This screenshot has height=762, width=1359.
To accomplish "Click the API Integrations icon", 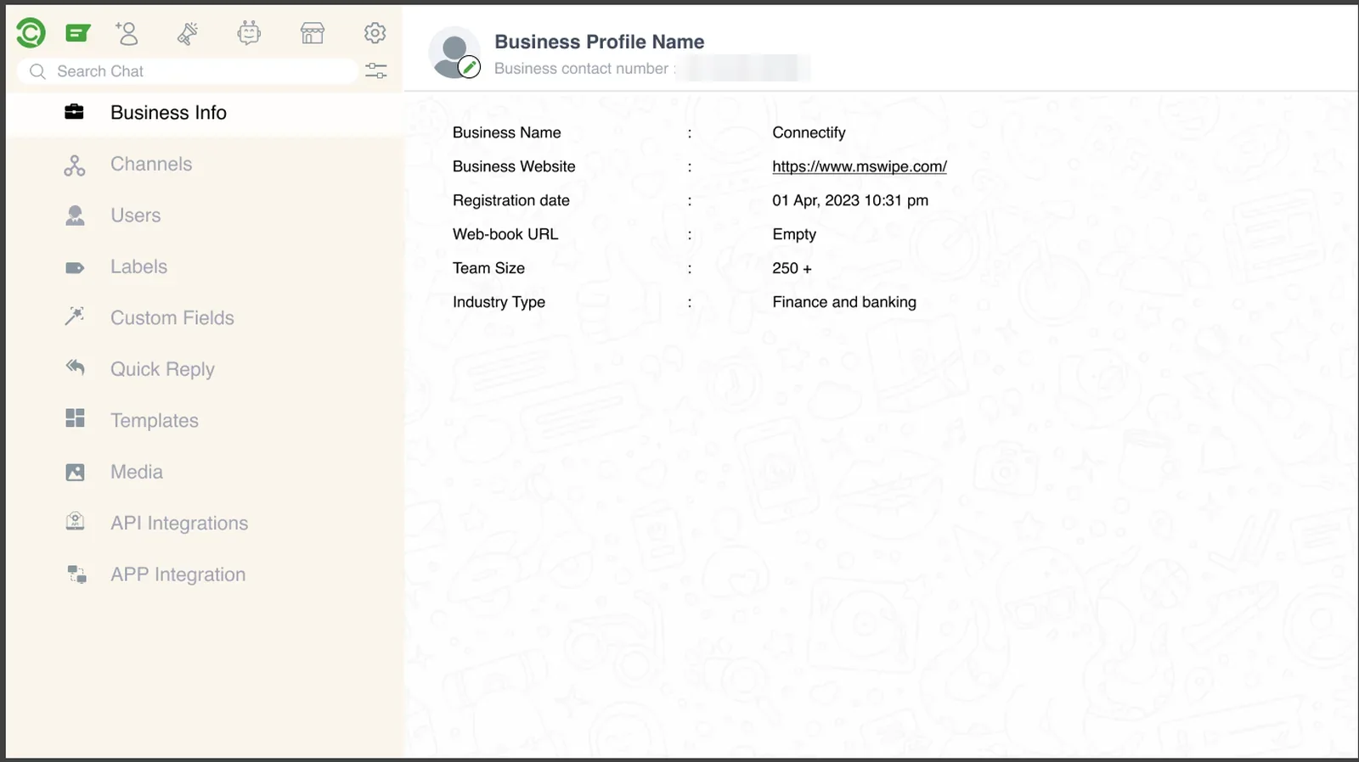I will (75, 521).
